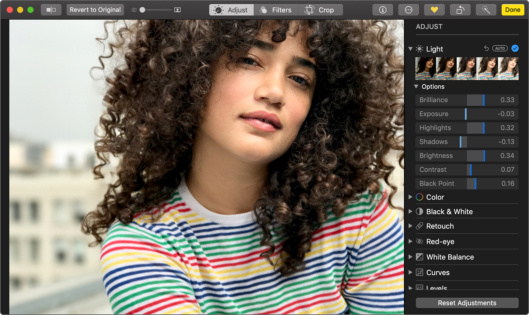Open the Crop tab
This screenshot has height=315, width=529.
pos(321,9)
